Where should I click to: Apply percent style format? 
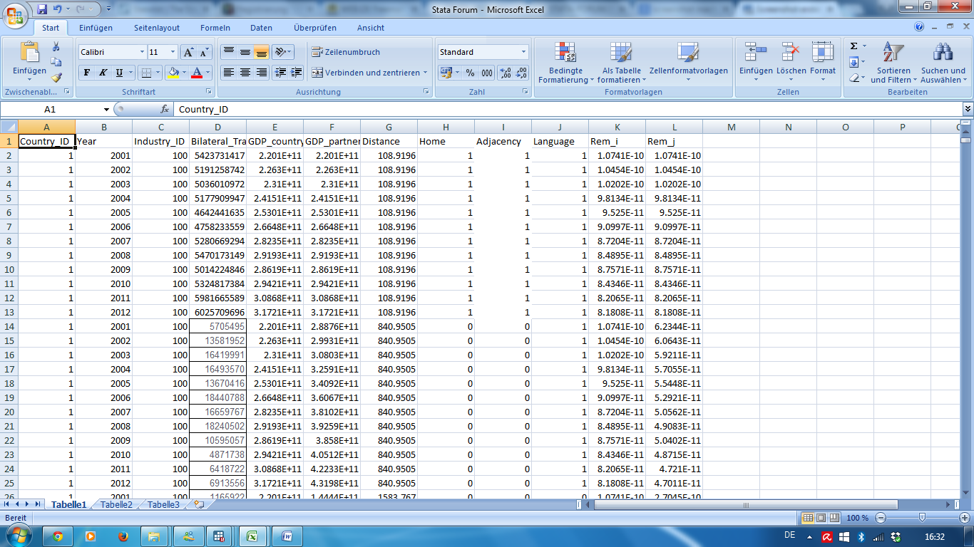pyautogui.click(x=470, y=73)
